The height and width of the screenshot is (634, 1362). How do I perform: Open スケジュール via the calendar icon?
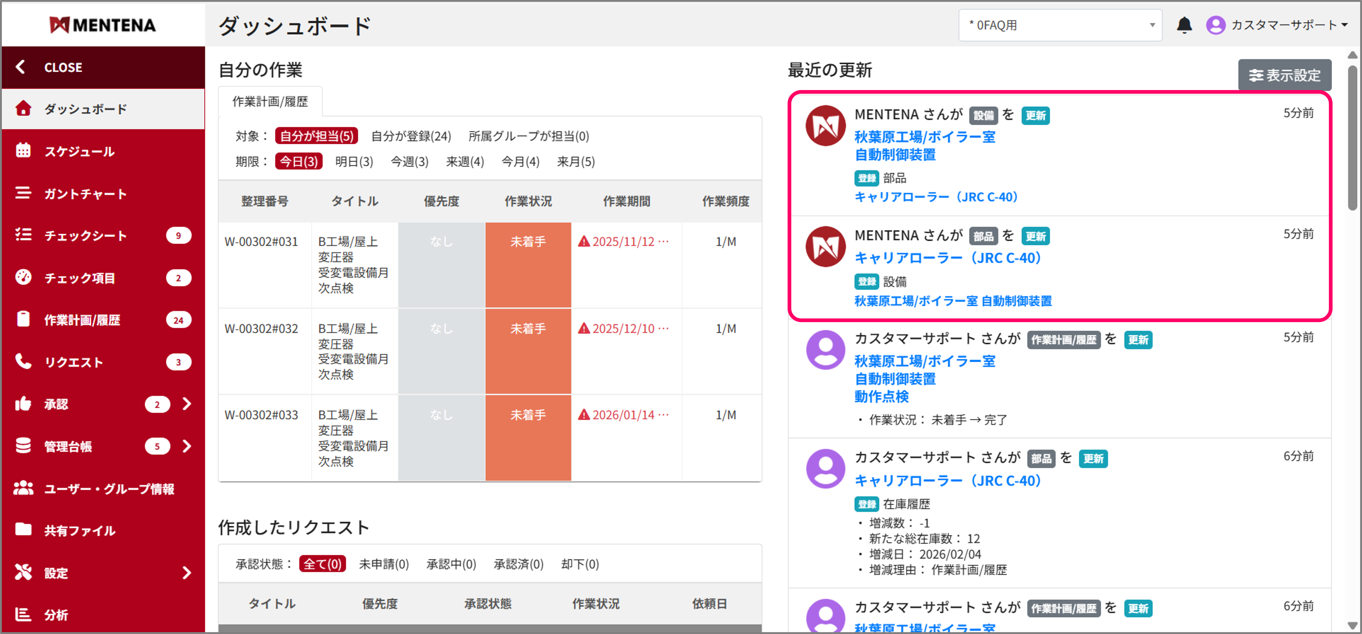[x=23, y=151]
